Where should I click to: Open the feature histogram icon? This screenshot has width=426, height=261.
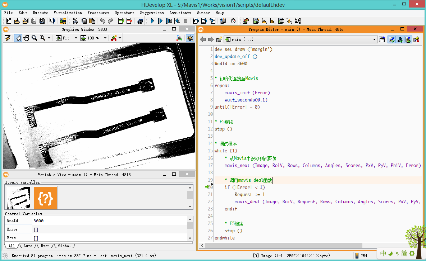pos(273,21)
